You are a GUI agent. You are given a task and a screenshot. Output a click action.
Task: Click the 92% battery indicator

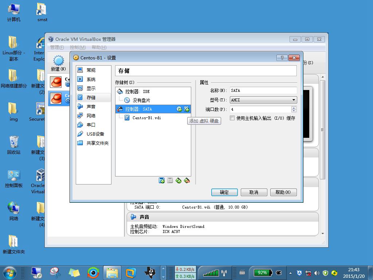click(x=263, y=273)
